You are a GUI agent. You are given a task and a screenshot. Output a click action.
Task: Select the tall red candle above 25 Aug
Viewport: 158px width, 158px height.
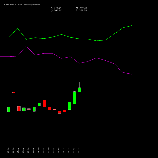click(x=44, y=104)
